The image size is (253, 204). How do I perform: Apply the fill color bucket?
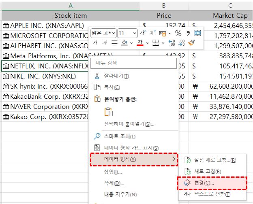coord(124,43)
